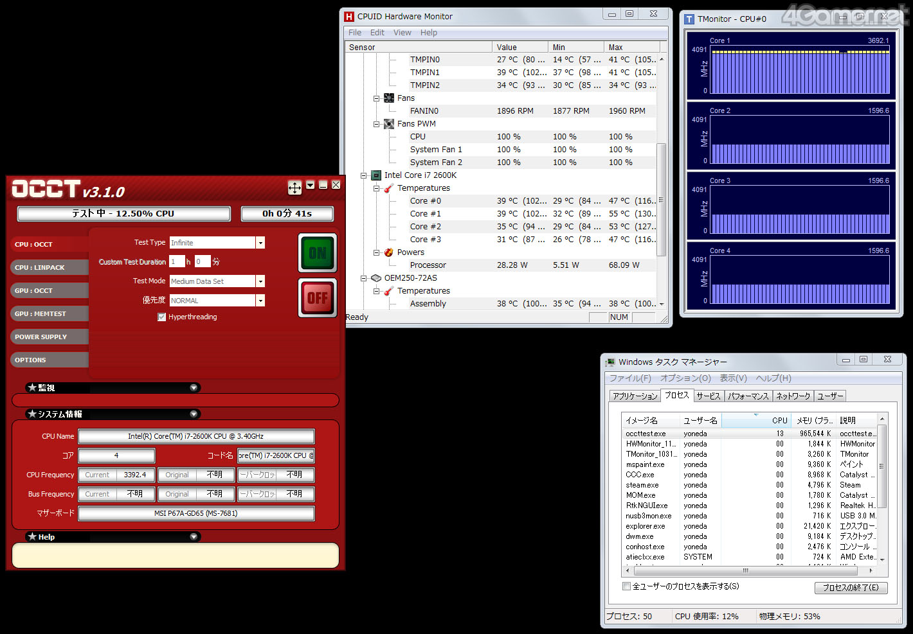The image size is (913, 634).
Task: Collapse the システム情報 section in OCCT
Action: (x=194, y=414)
